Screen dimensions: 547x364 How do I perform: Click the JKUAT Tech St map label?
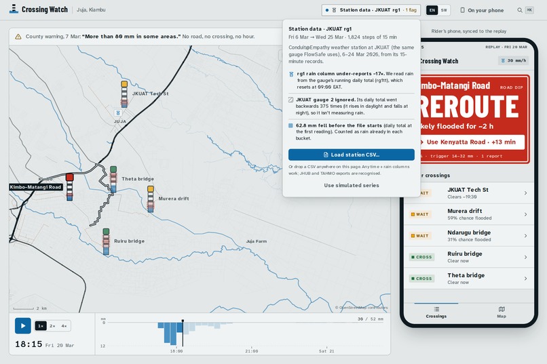tap(150, 94)
